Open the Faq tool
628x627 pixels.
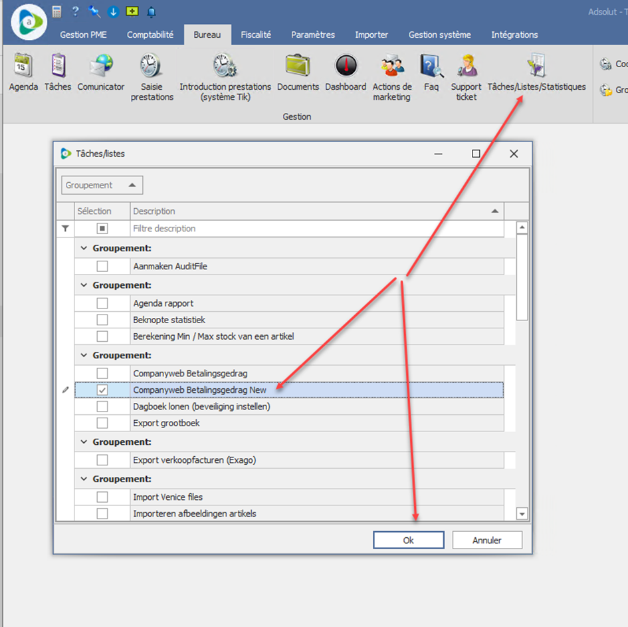pyautogui.click(x=431, y=72)
